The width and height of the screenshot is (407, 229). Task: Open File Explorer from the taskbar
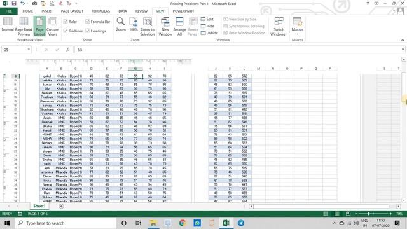153,223
